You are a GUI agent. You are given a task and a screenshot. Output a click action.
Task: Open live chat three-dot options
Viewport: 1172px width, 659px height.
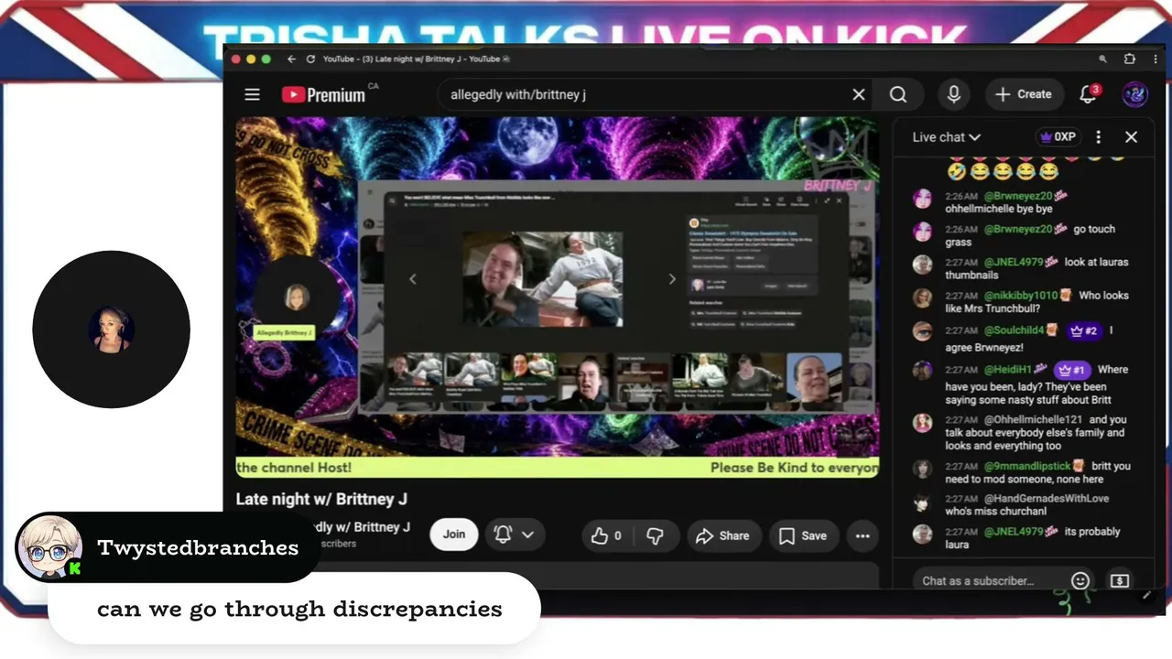1099,137
